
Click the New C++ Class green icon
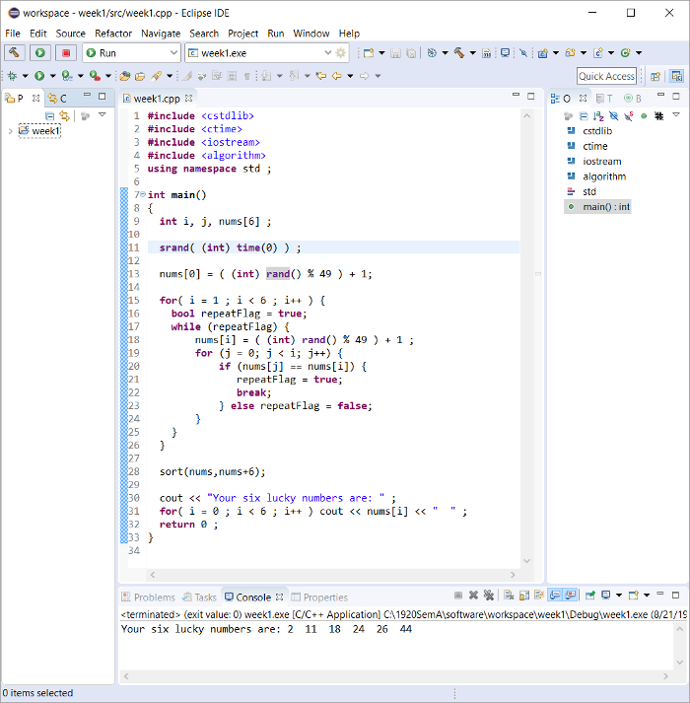tap(625, 53)
